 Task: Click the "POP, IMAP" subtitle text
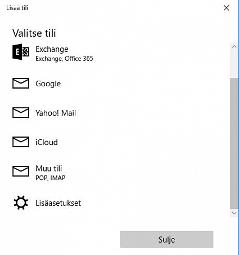51,178
